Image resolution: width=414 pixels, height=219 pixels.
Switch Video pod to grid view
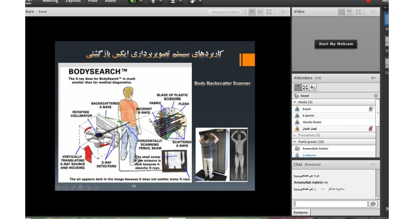coord(341,12)
